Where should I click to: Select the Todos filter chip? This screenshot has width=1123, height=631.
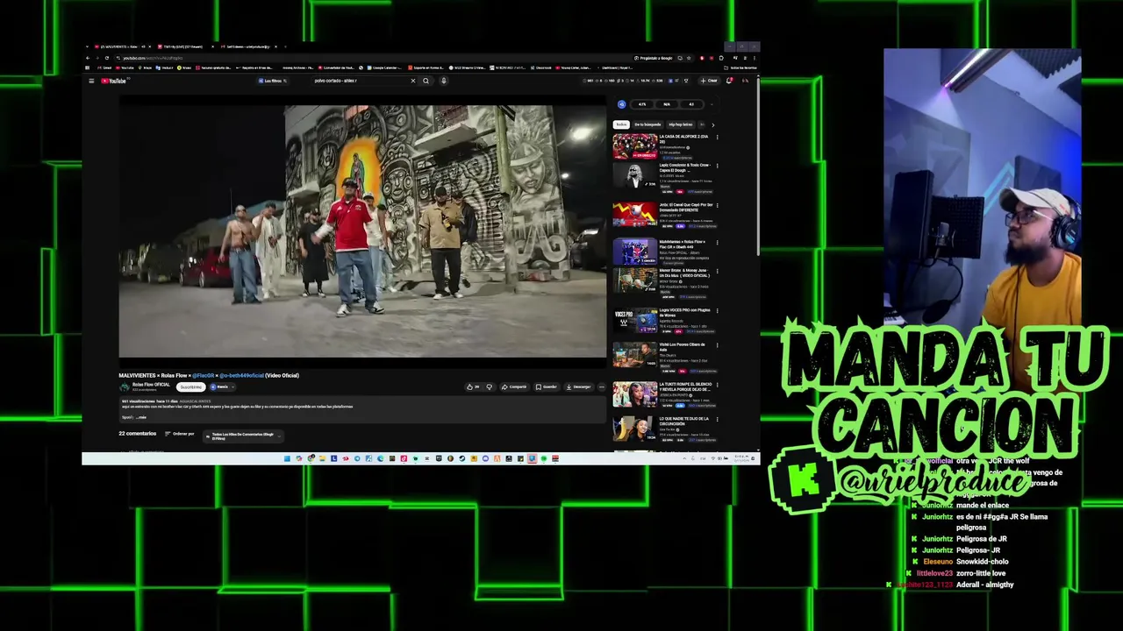[621, 124]
